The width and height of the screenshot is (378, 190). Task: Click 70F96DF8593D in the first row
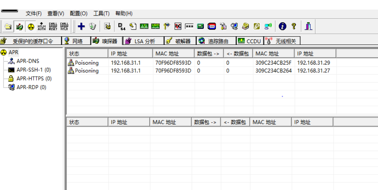coord(173,63)
